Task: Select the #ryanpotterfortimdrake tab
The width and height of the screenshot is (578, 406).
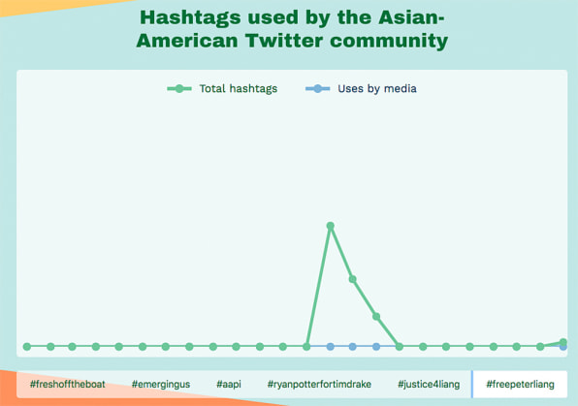Action: 319,385
